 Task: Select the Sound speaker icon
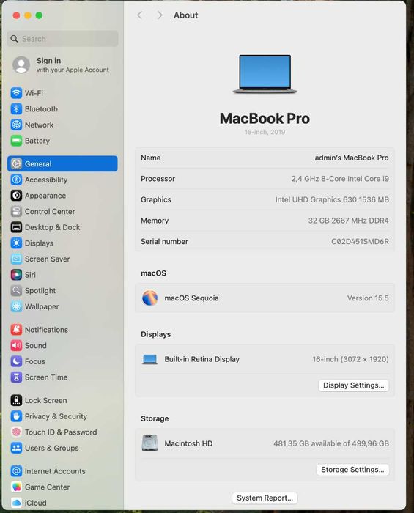click(16, 345)
